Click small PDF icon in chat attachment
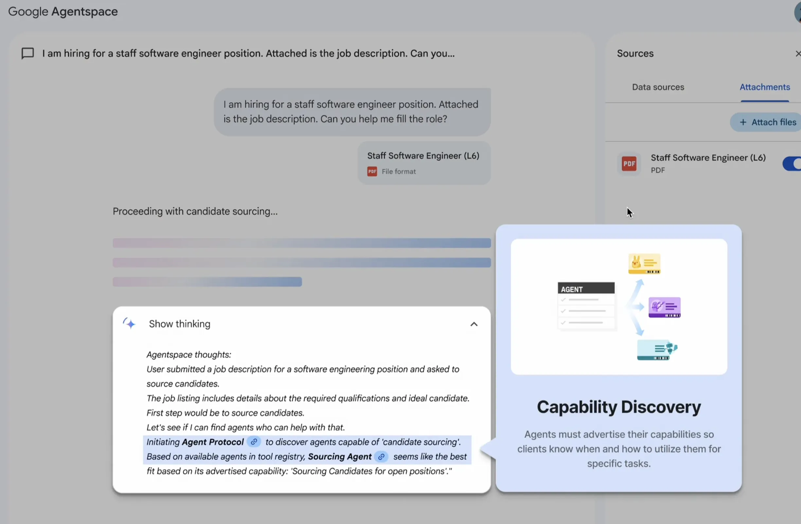This screenshot has width=801, height=524. (x=372, y=171)
